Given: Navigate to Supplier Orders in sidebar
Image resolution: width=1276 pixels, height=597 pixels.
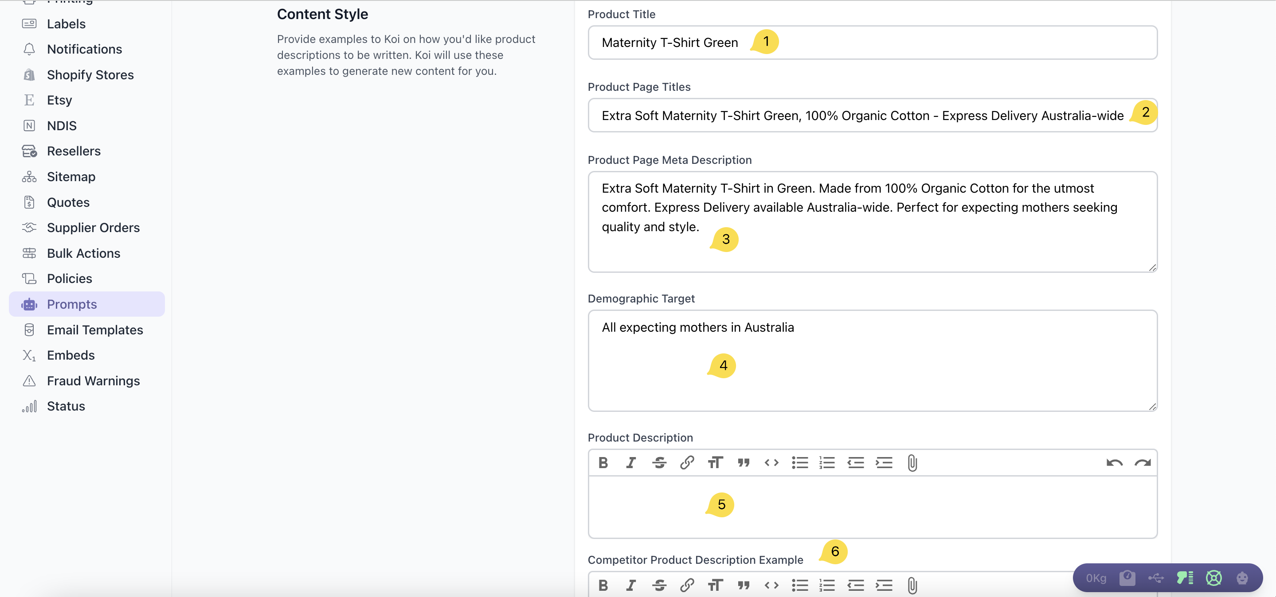Looking at the screenshot, I should [x=93, y=228].
